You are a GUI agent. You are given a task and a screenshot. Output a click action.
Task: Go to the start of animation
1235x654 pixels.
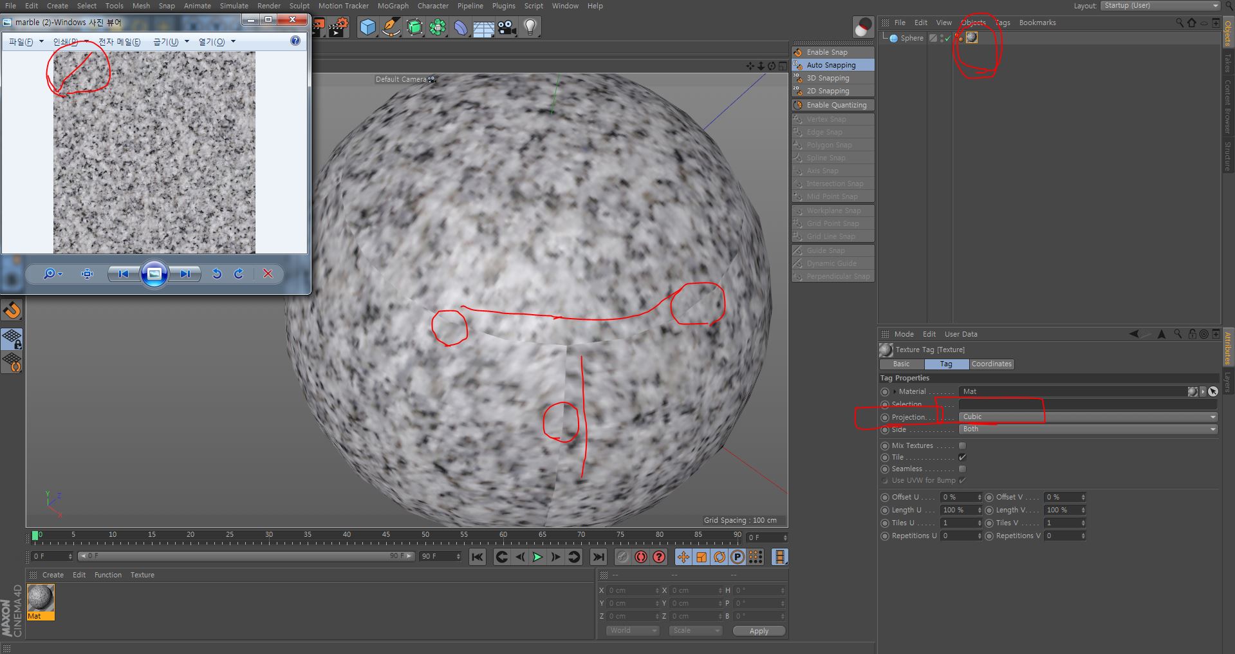point(477,557)
